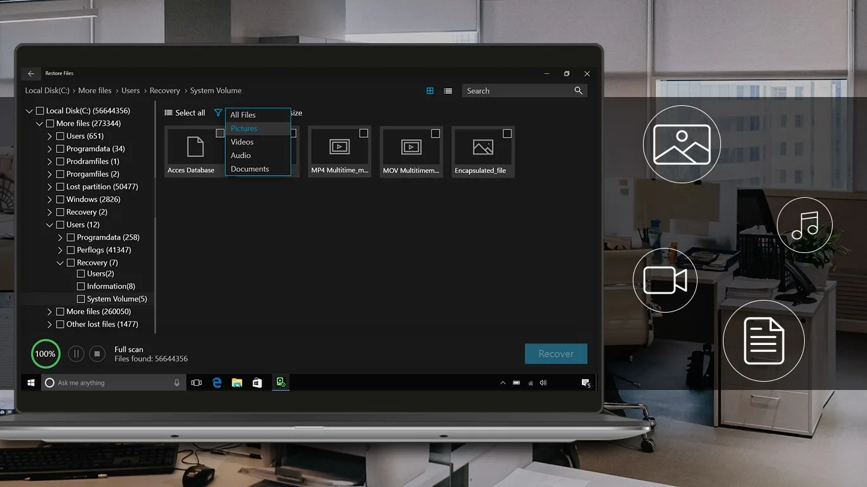The width and height of the screenshot is (867, 487).
Task: Click the recovery app taskbar icon
Action: (281, 382)
